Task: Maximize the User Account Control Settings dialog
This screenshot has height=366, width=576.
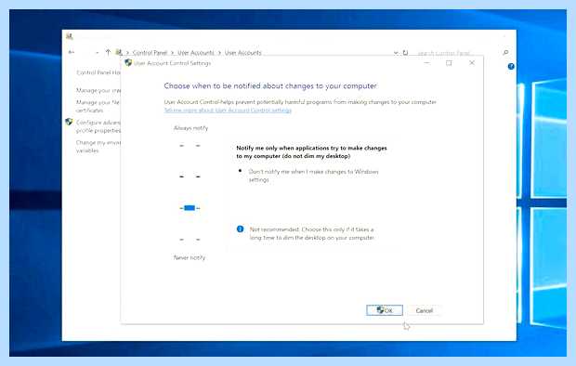Action: [x=449, y=63]
